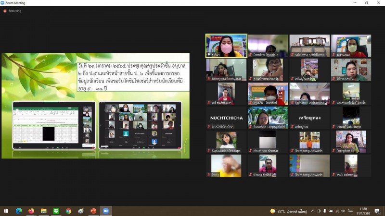Click the Thai text box on shared slide

(133, 77)
